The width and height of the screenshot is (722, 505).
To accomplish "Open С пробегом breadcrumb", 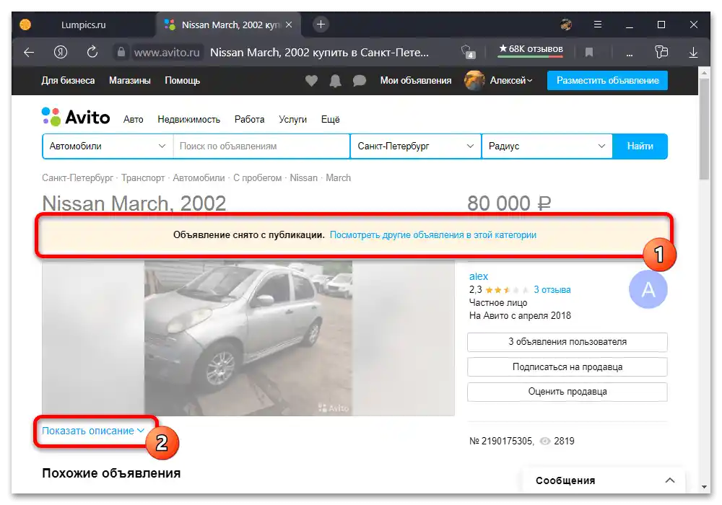I will pos(258,178).
